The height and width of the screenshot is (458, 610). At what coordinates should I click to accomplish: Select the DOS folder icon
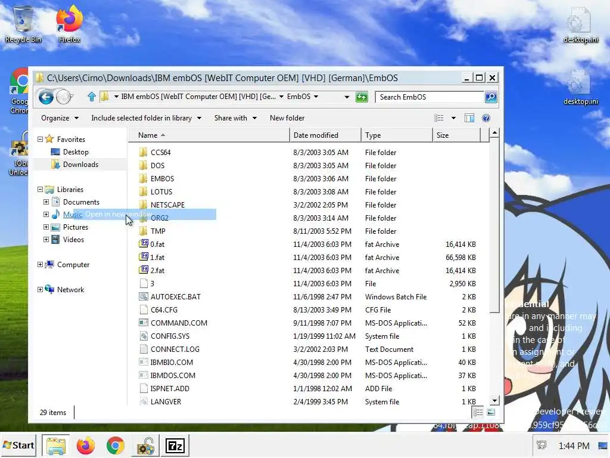[x=143, y=166]
